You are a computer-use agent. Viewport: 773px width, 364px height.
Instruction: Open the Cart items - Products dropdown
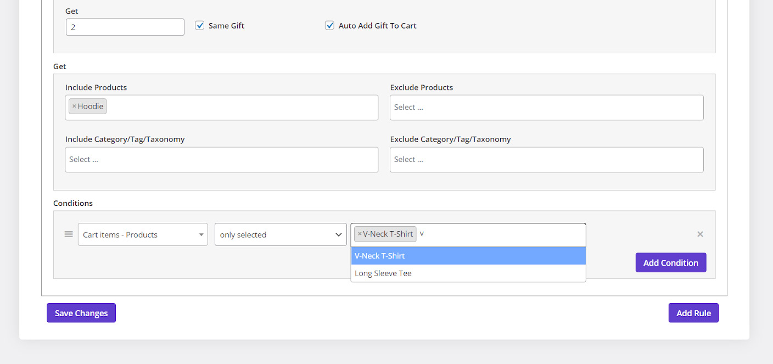pyautogui.click(x=143, y=234)
